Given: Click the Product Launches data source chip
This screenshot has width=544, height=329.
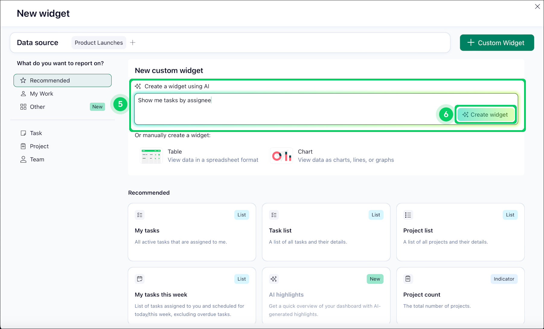Looking at the screenshot, I should [x=99, y=43].
